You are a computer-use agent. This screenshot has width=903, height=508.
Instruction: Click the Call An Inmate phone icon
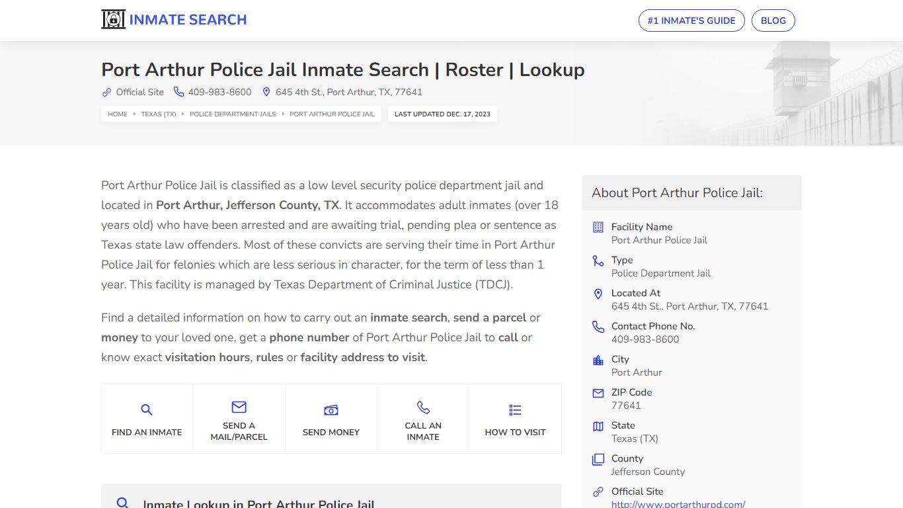coord(423,408)
